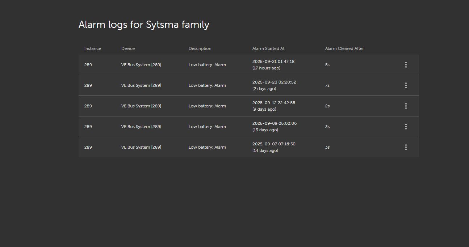The height and width of the screenshot is (247, 469).
Task: Click the Alarm Cleared After column header
Action: (344, 48)
